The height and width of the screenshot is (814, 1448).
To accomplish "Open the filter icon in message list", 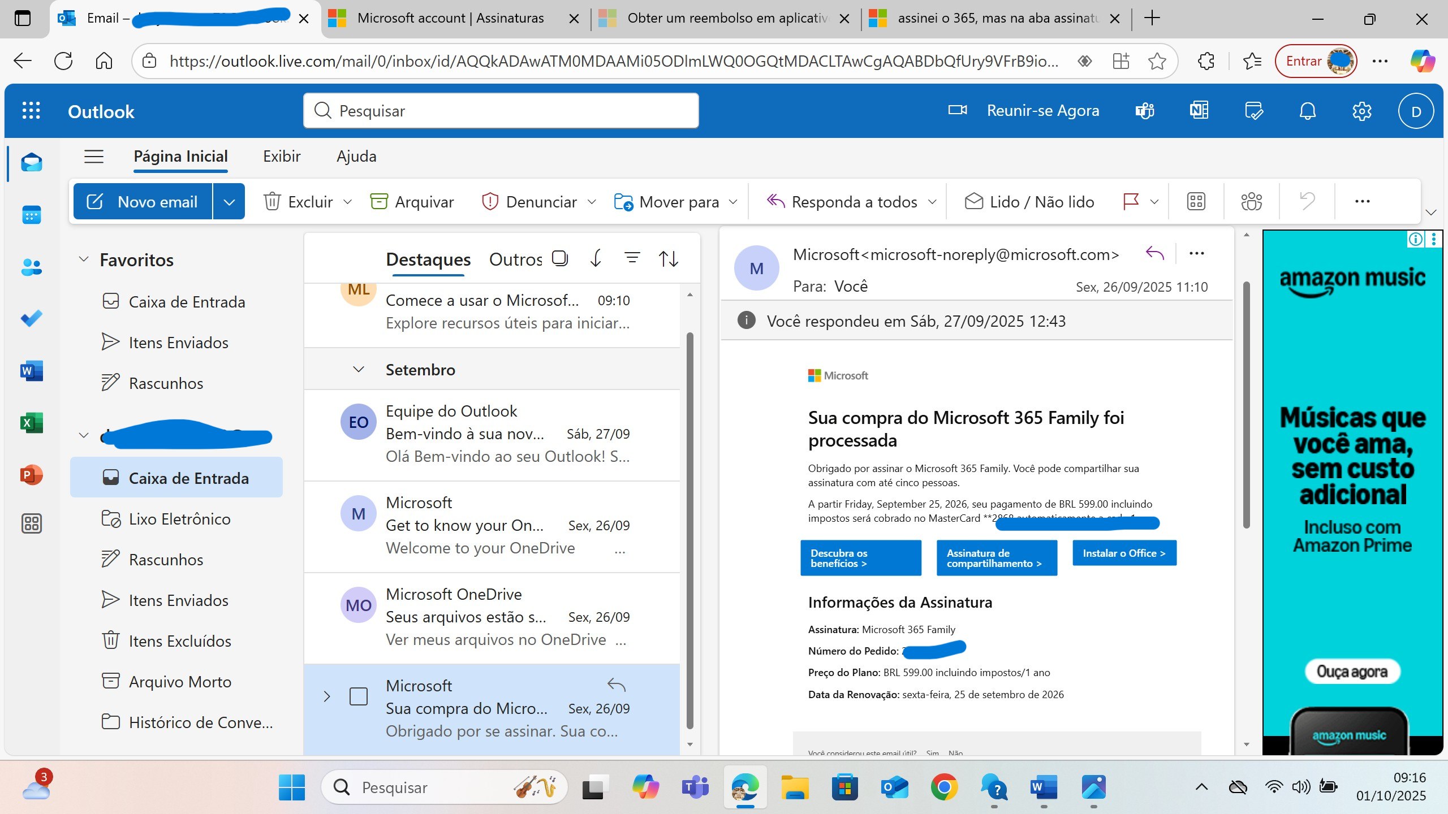I will (632, 258).
